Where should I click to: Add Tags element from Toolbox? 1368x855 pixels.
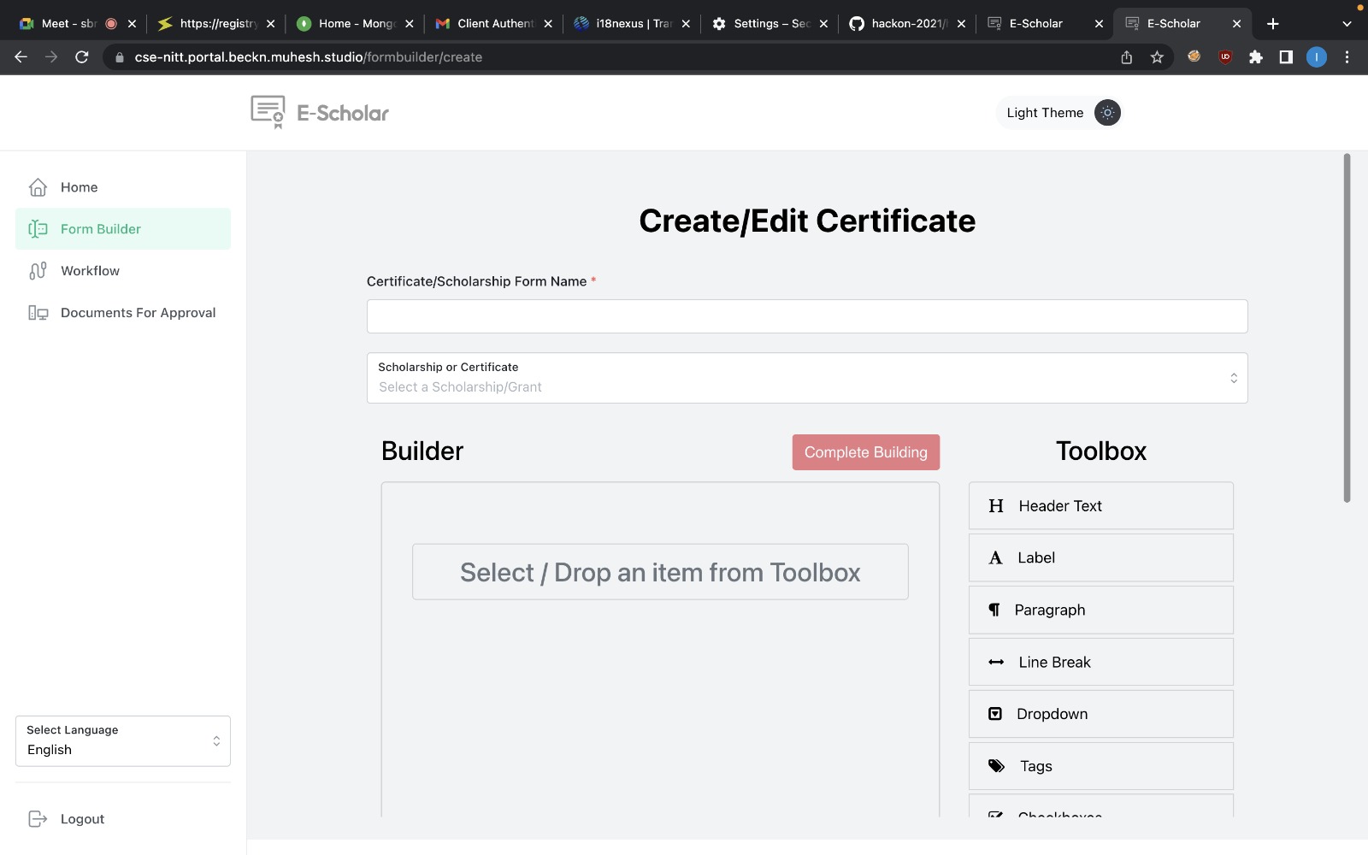point(1101,766)
